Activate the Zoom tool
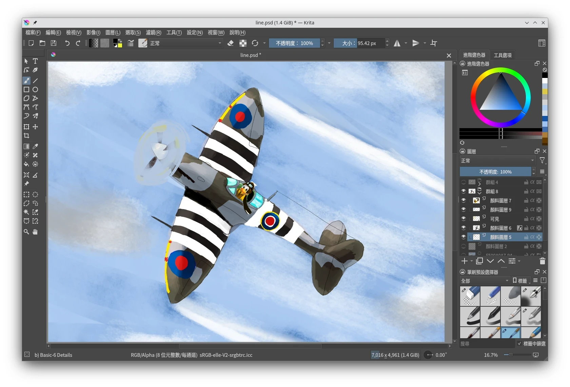The image size is (570, 387). [x=26, y=232]
